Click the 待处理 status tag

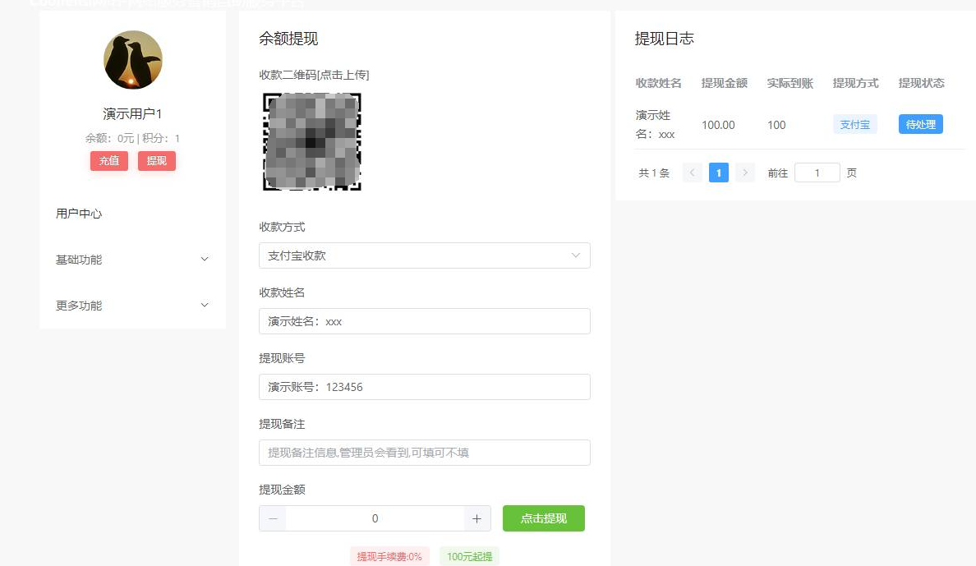tap(921, 125)
